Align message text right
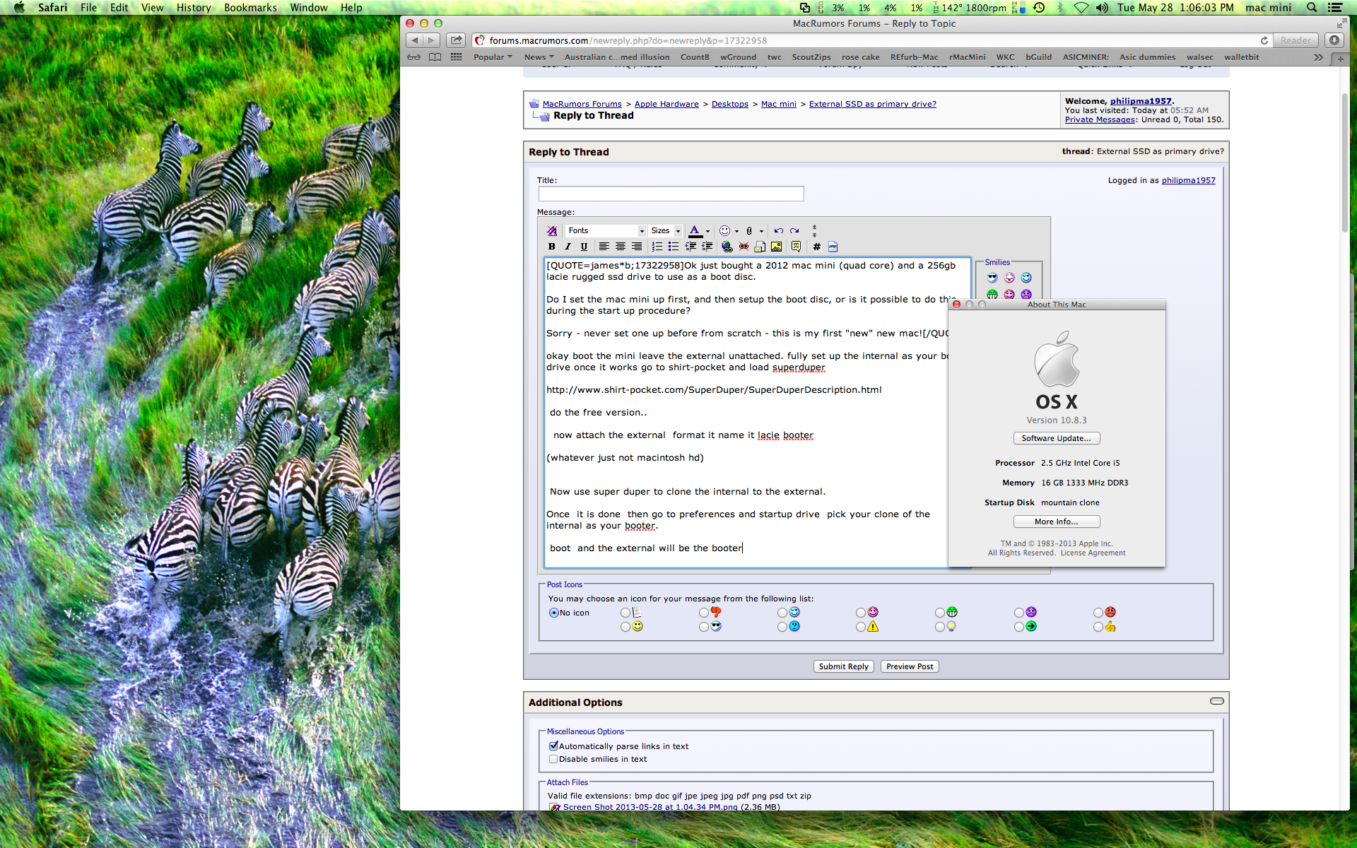The height and width of the screenshot is (848, 1357). tap(637, 247)
